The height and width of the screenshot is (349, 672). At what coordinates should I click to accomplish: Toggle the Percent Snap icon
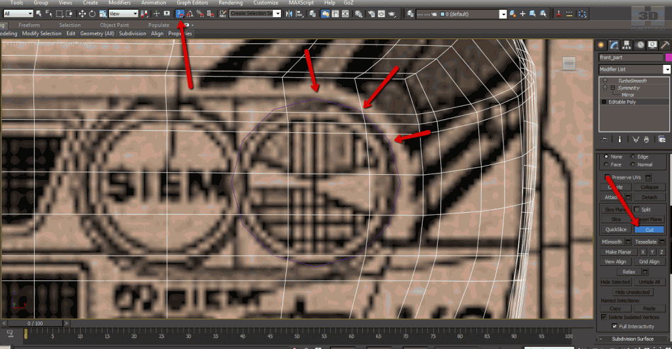pos(200,14)
